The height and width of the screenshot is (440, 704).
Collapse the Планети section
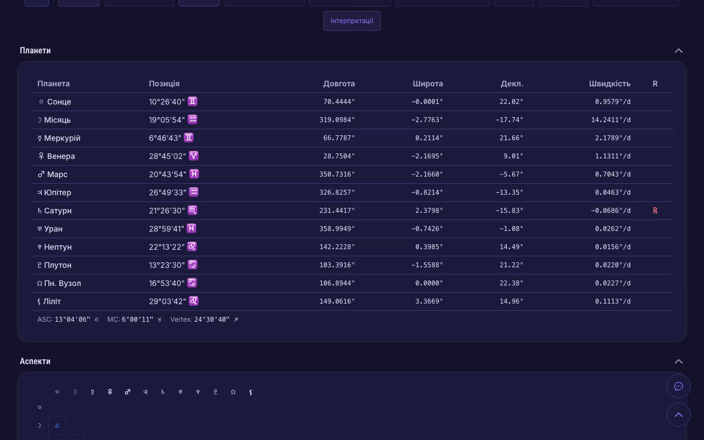(678, 51)
